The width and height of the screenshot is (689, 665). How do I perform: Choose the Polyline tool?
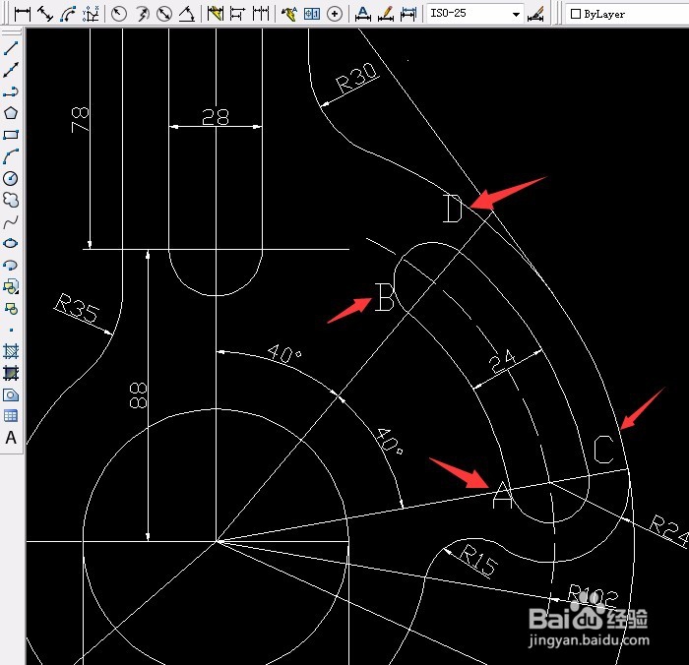(11, 91)
